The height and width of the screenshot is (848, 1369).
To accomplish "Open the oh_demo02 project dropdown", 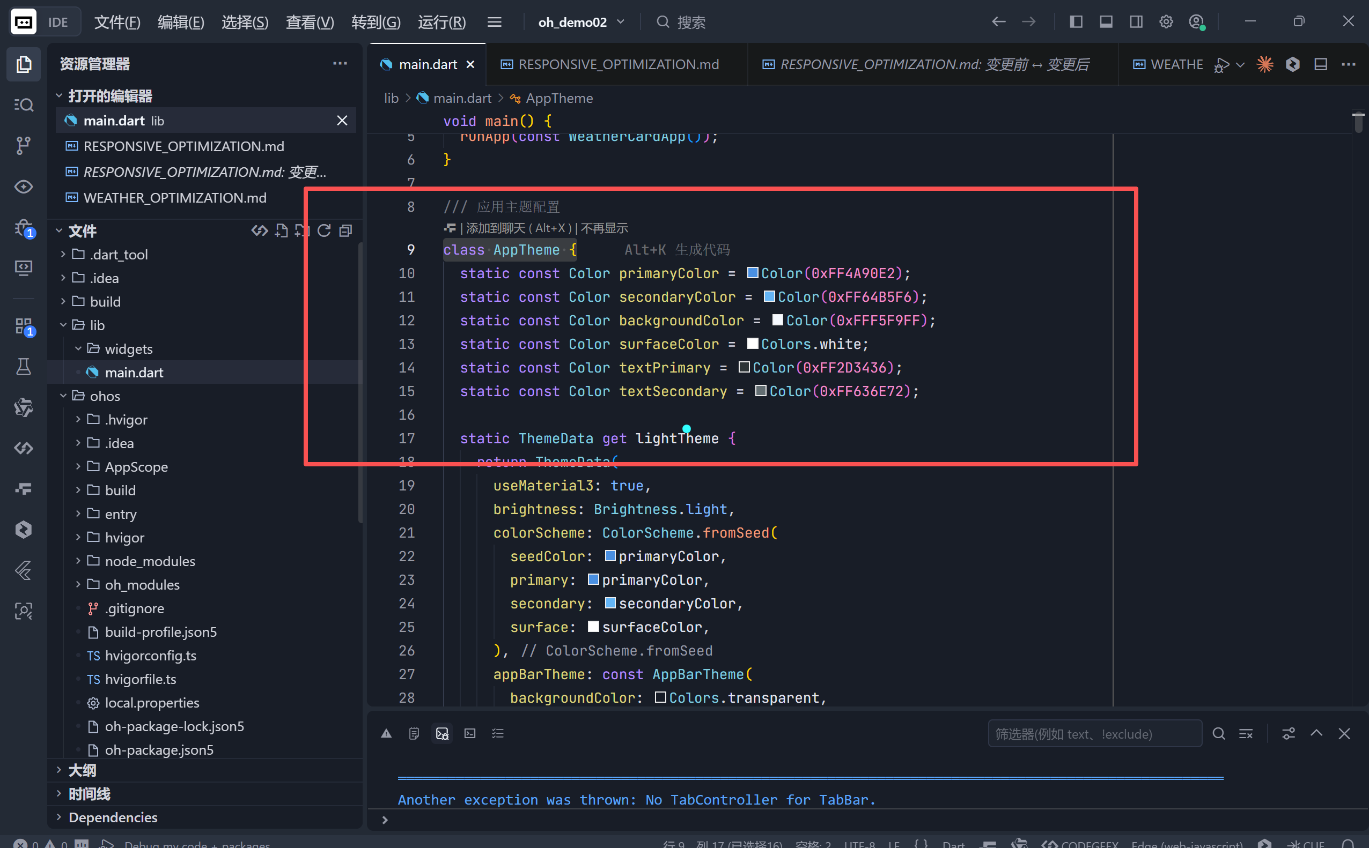I will pos(581,22).
